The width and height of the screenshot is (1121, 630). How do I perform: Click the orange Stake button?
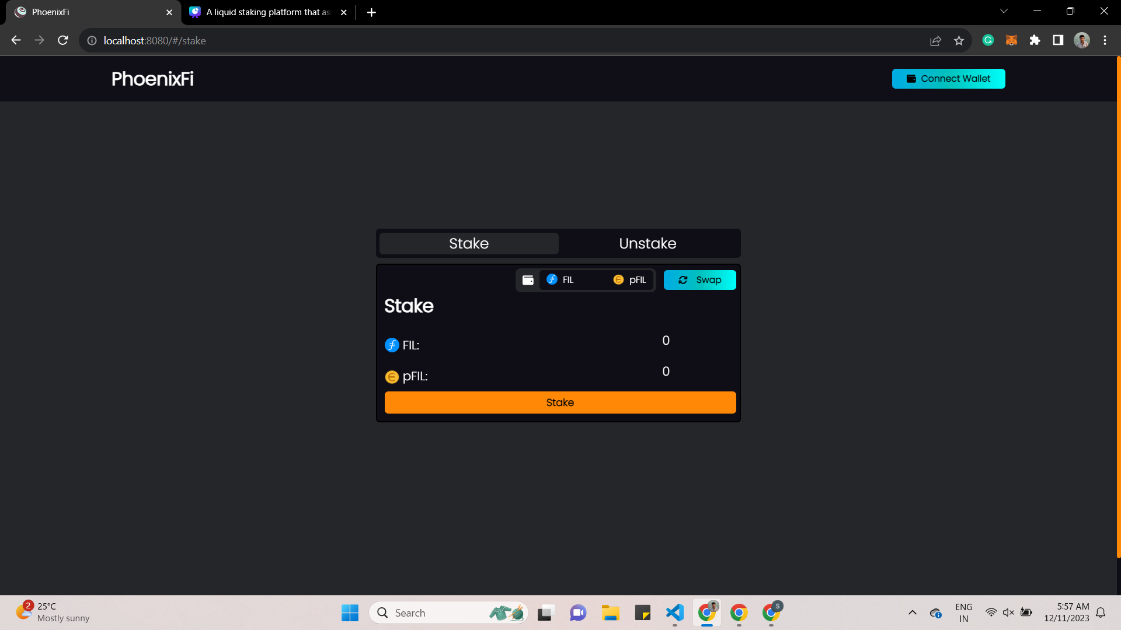(x=560, y=402)
